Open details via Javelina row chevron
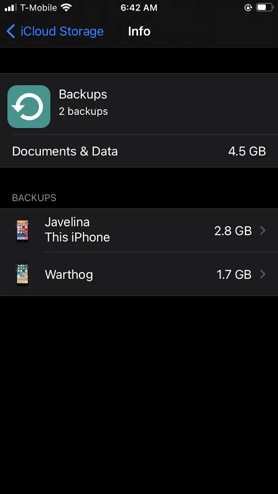278x494 pixels. [263, 230]
